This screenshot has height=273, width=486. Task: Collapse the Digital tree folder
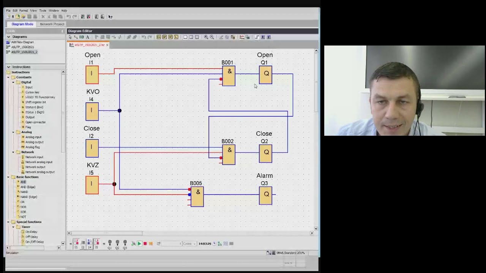tap(13, 82)
